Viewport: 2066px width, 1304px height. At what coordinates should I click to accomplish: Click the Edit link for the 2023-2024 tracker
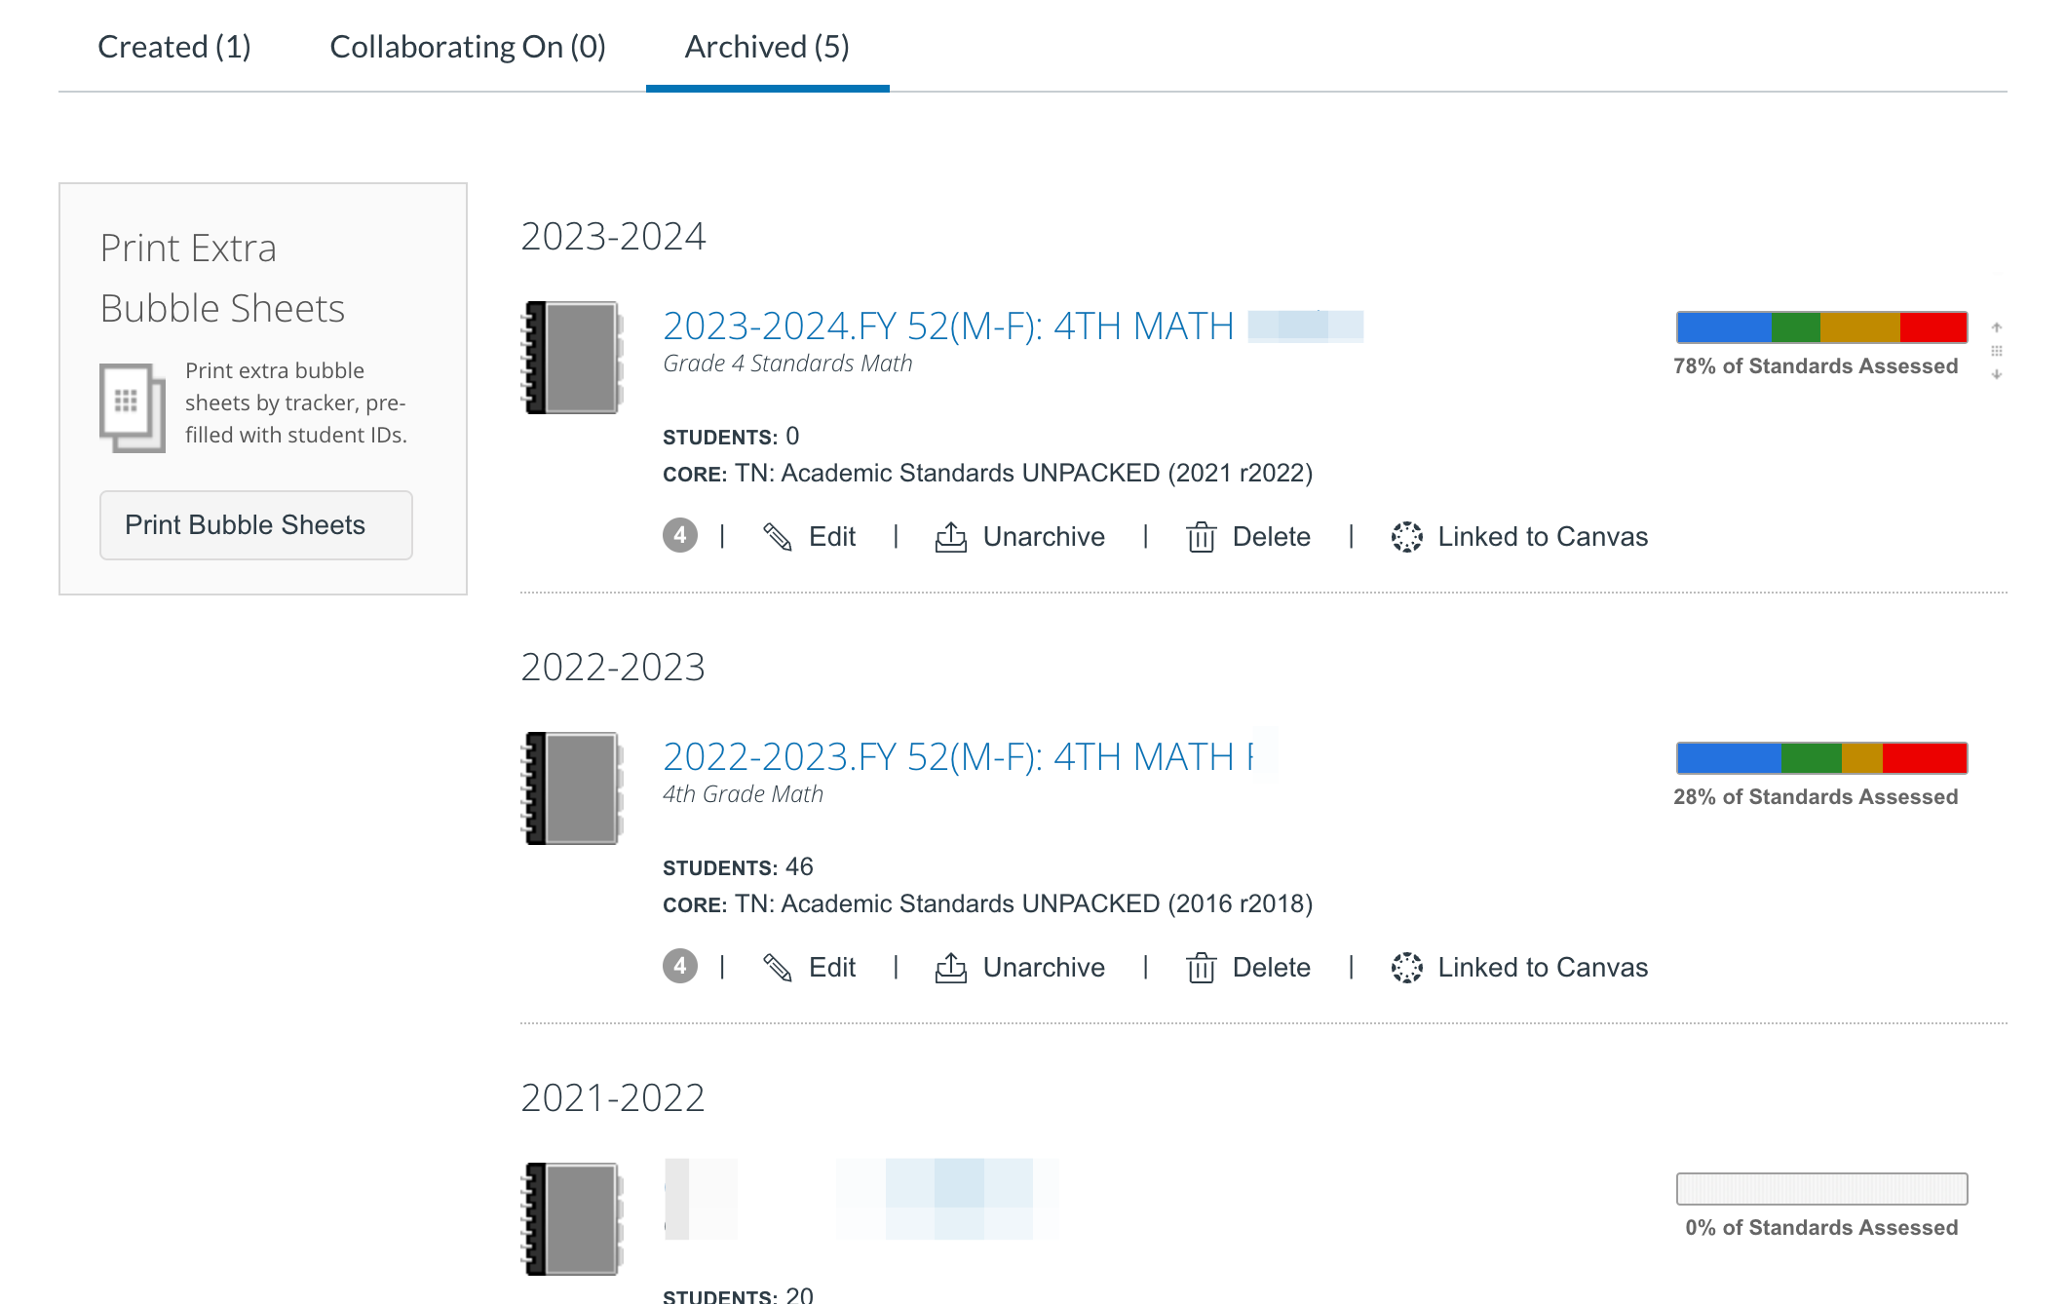(832, 537)
